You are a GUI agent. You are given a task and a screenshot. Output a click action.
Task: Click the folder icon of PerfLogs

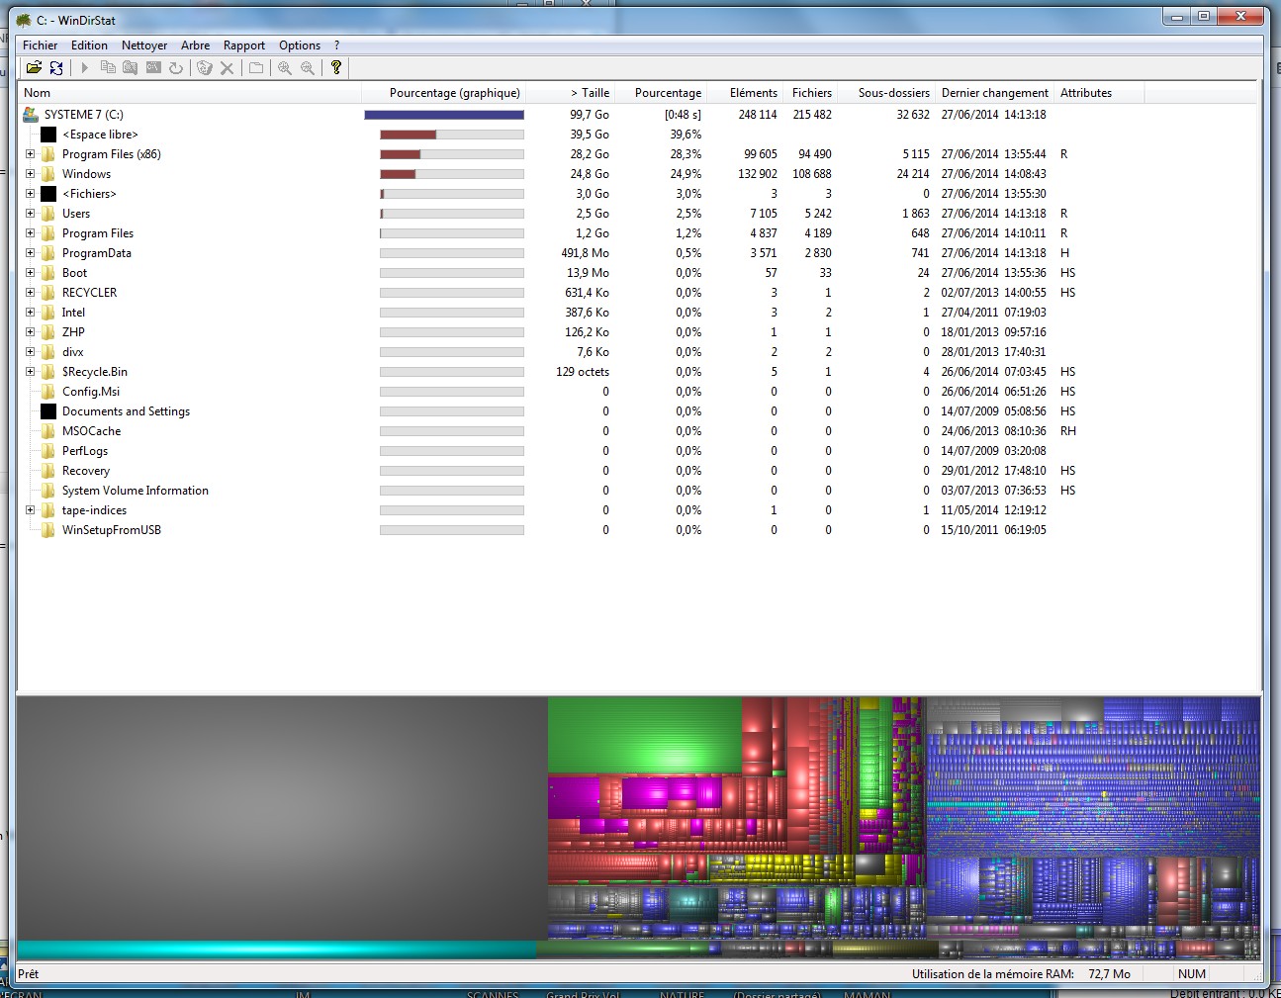point(48,451)
